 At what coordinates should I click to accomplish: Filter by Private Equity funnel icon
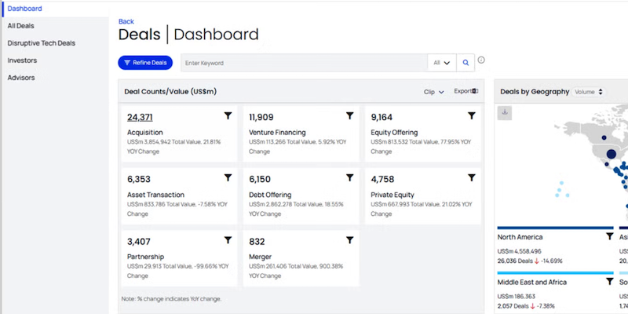[472, 178]
